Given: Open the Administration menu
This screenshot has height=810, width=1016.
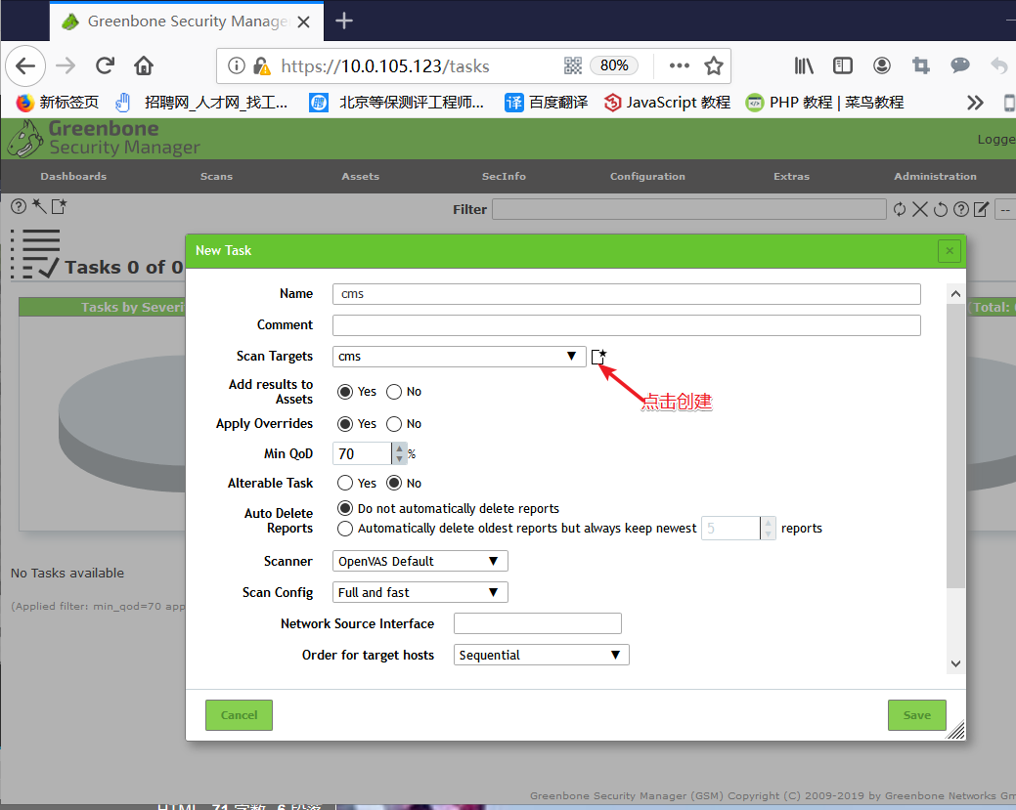Looking at the screenshot, I should click(x=935, y=176).
